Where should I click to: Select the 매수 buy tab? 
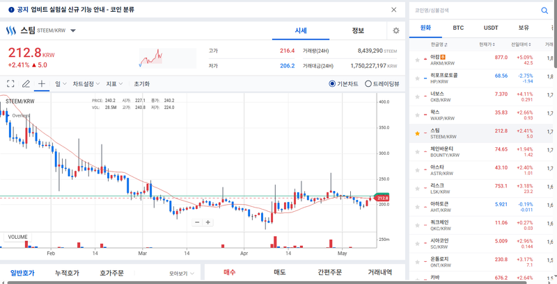tap(230, 272)
